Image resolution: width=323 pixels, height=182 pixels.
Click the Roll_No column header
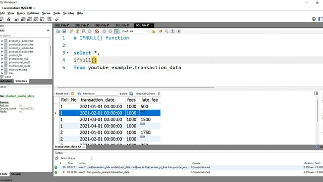[69, 100]
